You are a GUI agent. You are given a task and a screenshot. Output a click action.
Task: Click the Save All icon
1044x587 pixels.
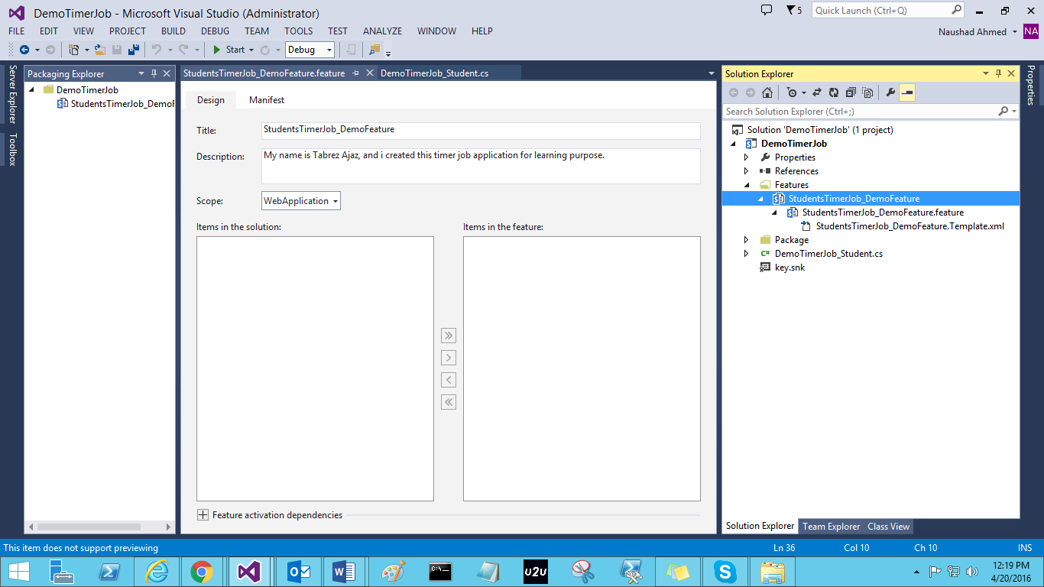point(134,49)
